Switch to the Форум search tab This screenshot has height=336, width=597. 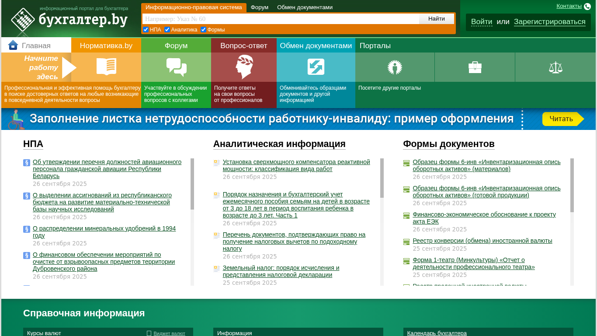click(260, 7)
